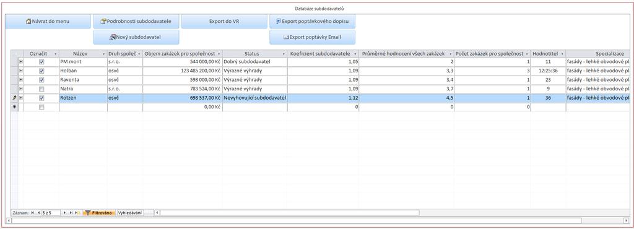Screen dimensions: 634x229
Task: Check the Označit checkbox for Natra
Action: coord(41,89)
